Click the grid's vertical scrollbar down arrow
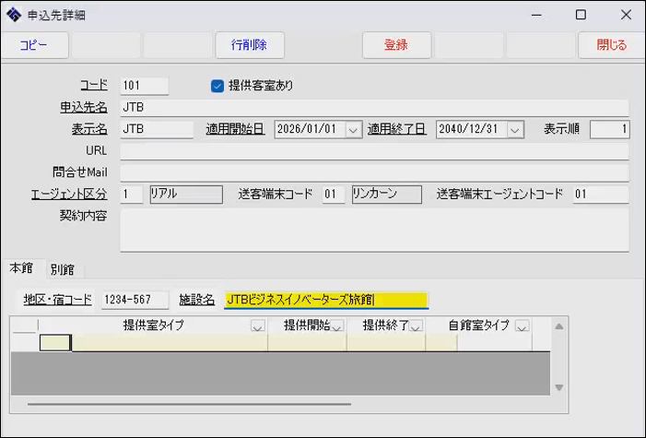The image size is (646, 438). coord(558,387)
